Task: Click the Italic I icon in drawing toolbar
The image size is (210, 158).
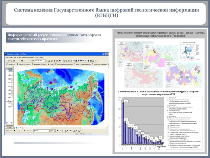Action: [x=60, y=131]
